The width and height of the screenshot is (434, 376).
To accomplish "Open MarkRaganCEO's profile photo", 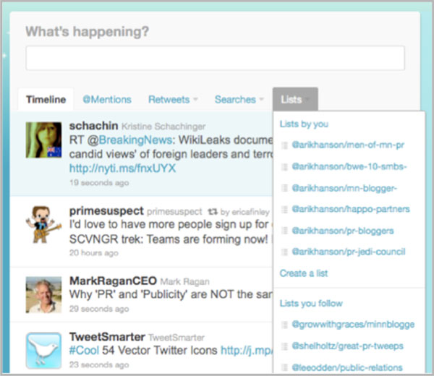I will tap(43, 295).
